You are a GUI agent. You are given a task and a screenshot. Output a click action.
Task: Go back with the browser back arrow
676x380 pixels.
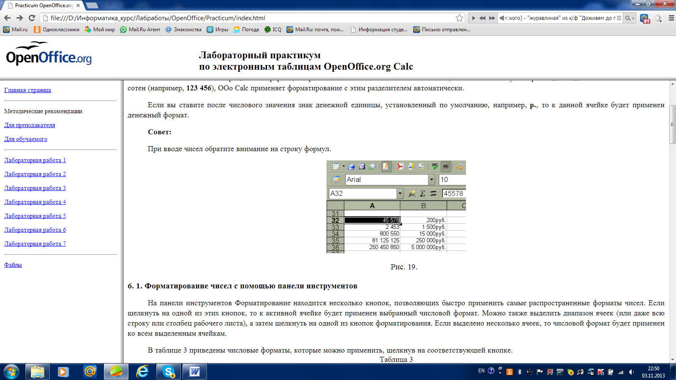[7, 18]
